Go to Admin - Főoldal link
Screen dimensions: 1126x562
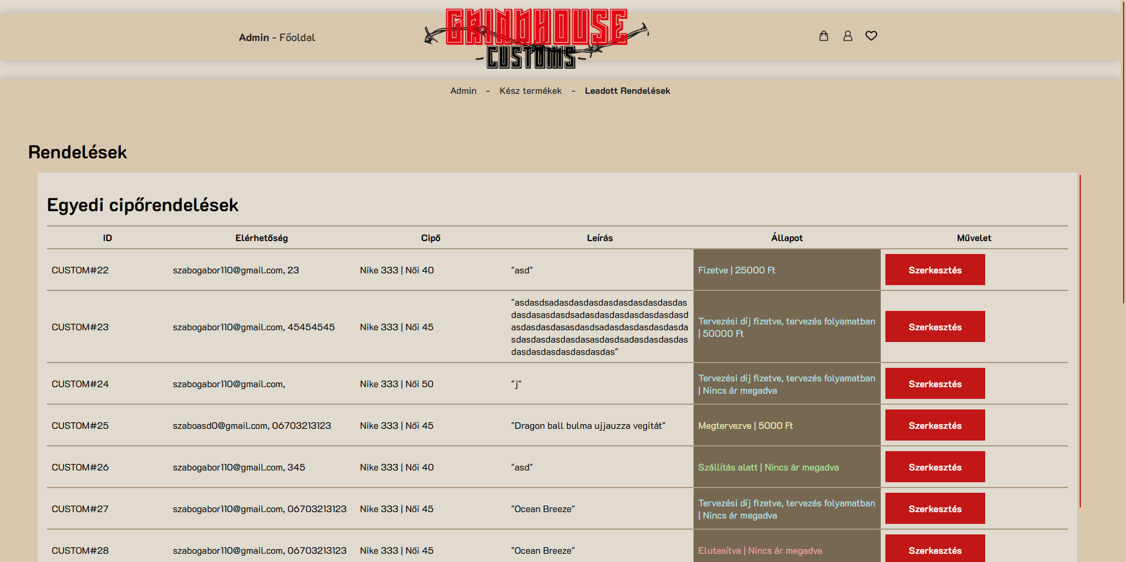point(277,38)
